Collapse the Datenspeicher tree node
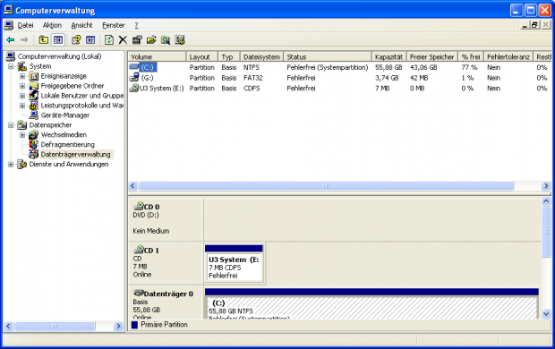The width and height of the screenshot is (555, 349). 11,125
